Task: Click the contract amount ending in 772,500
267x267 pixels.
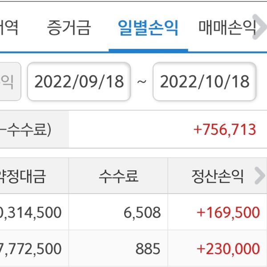Action: coord(31,248)
